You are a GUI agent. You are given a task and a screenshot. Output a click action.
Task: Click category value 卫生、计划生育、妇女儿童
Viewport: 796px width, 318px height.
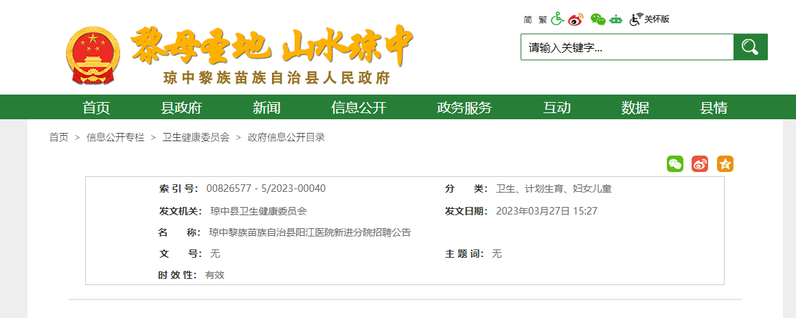554,189
